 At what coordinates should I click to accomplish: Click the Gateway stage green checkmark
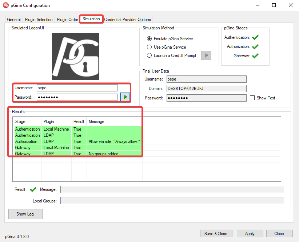tap(255, 56)
